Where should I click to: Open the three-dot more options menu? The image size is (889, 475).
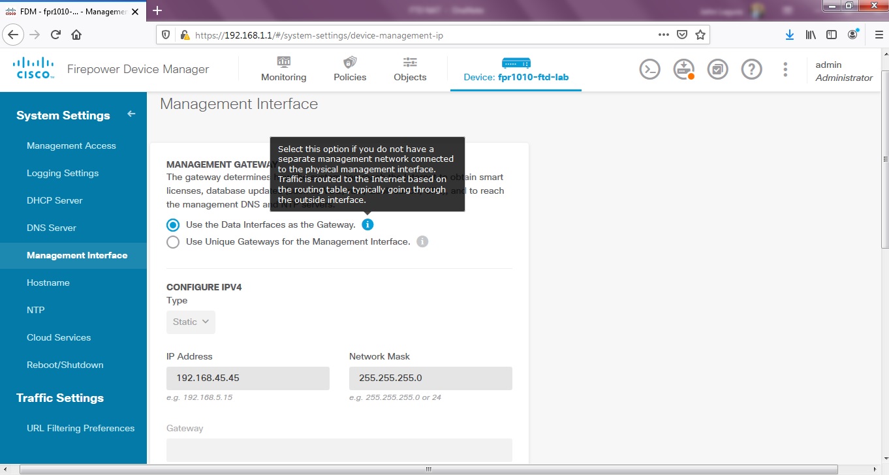[785, 69]
